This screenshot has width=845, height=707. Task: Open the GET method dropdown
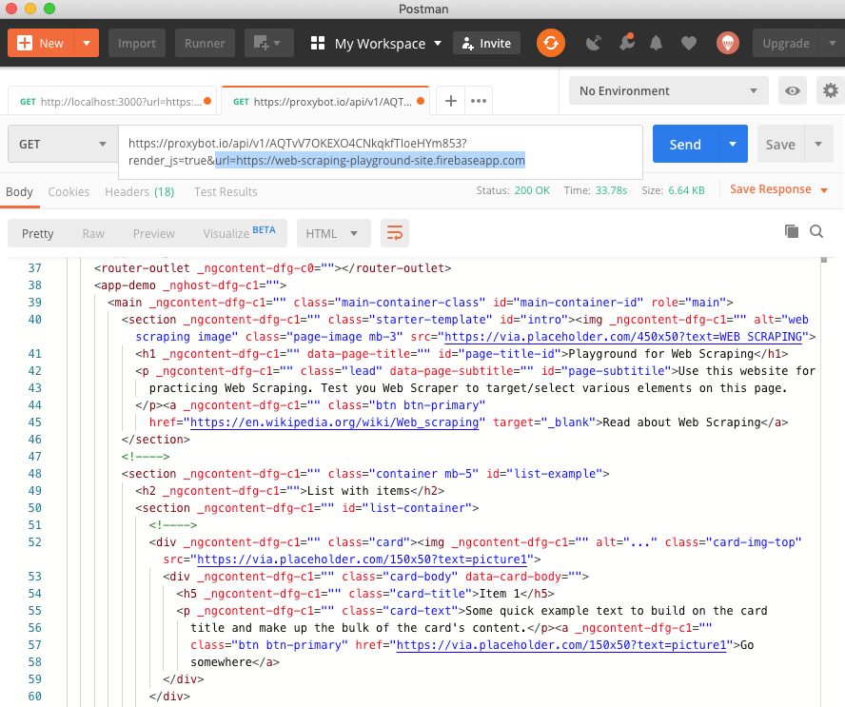pos(62,144)
